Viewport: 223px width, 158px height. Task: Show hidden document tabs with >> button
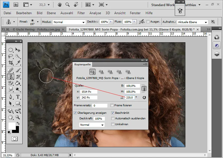tap(208, 29)
